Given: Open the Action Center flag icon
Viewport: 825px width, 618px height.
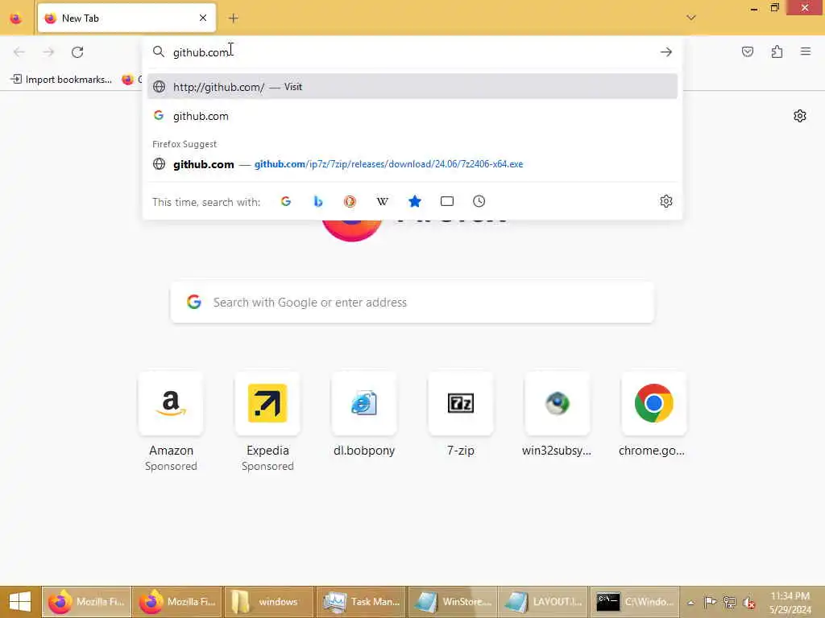Looking at the screenshot, I should 710,602.
